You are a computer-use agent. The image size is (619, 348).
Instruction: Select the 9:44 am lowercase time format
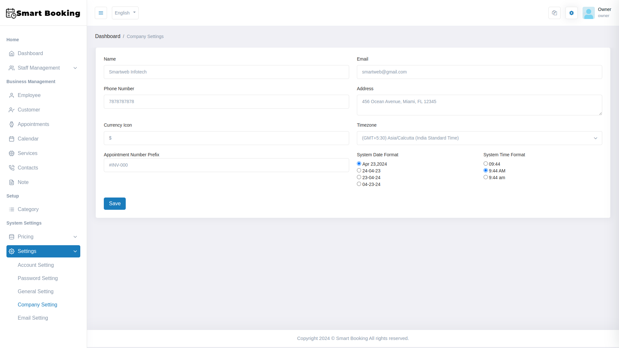(486, 177)
